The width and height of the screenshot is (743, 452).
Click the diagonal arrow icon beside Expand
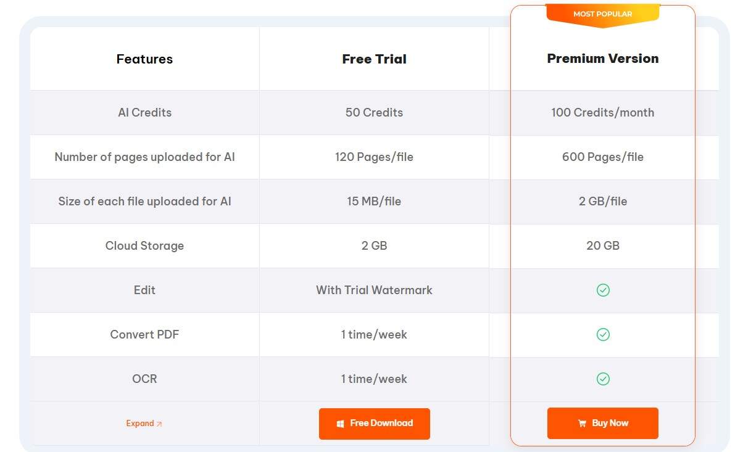[x=159, y=424]
